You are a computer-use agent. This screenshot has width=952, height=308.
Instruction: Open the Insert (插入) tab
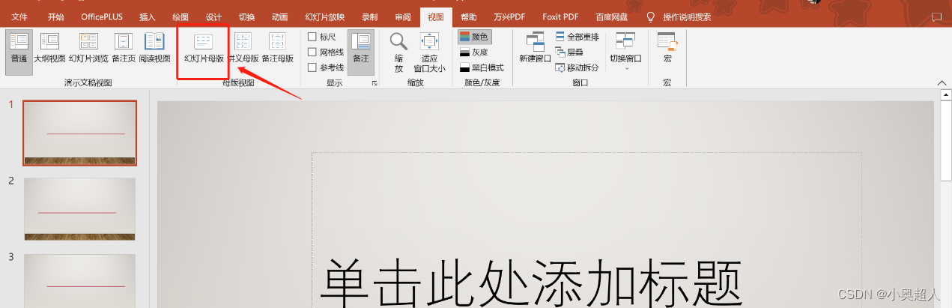pyautogui.click(x=148, y=16)
